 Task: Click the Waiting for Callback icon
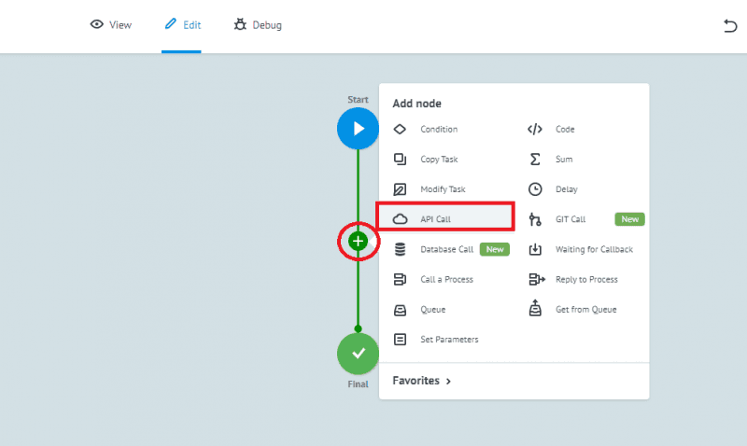[535, 249]
